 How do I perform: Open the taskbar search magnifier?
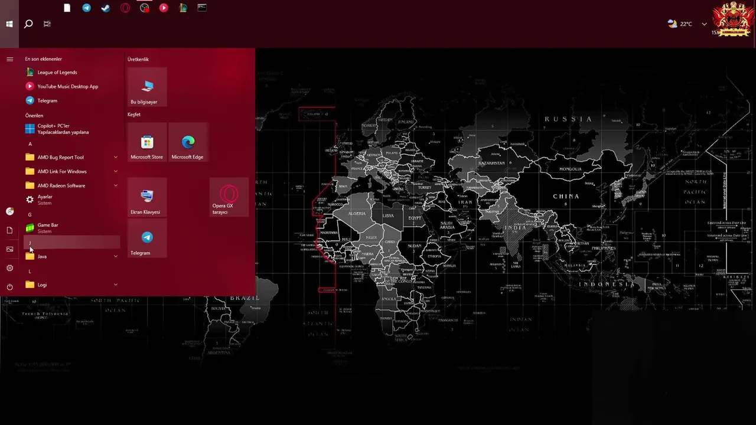coord(28,24)
